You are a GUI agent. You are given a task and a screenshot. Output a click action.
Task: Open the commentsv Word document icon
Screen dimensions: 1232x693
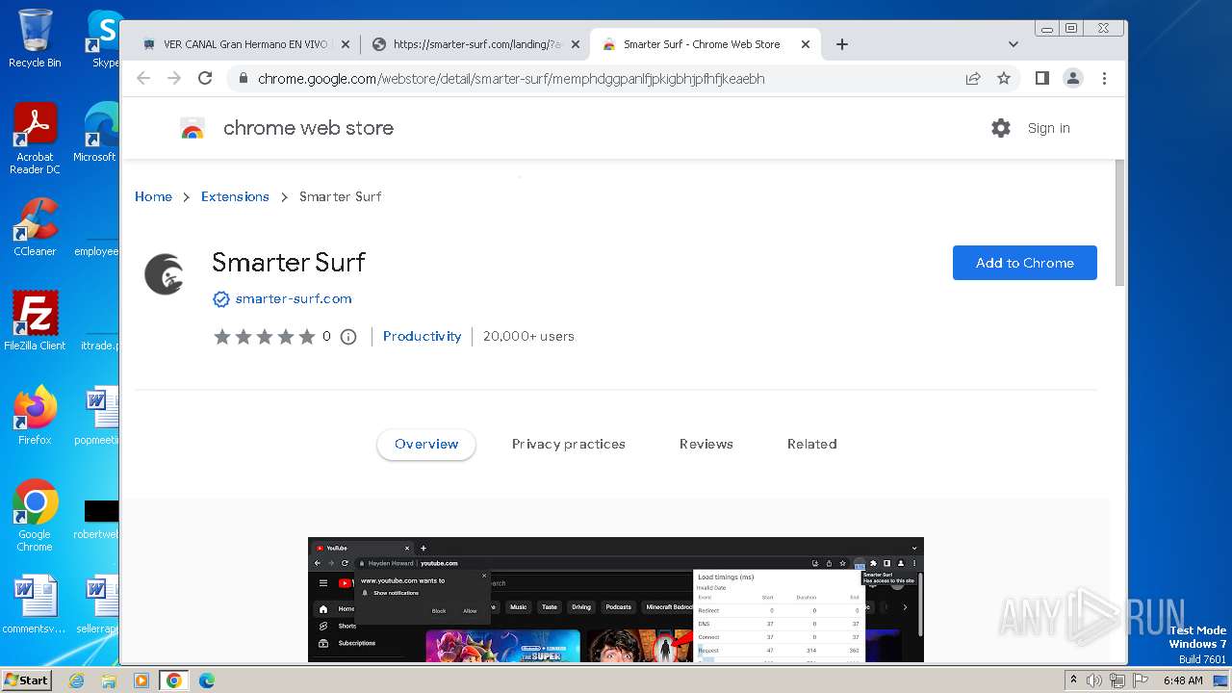pyautogui.click(x=35, y=604)
